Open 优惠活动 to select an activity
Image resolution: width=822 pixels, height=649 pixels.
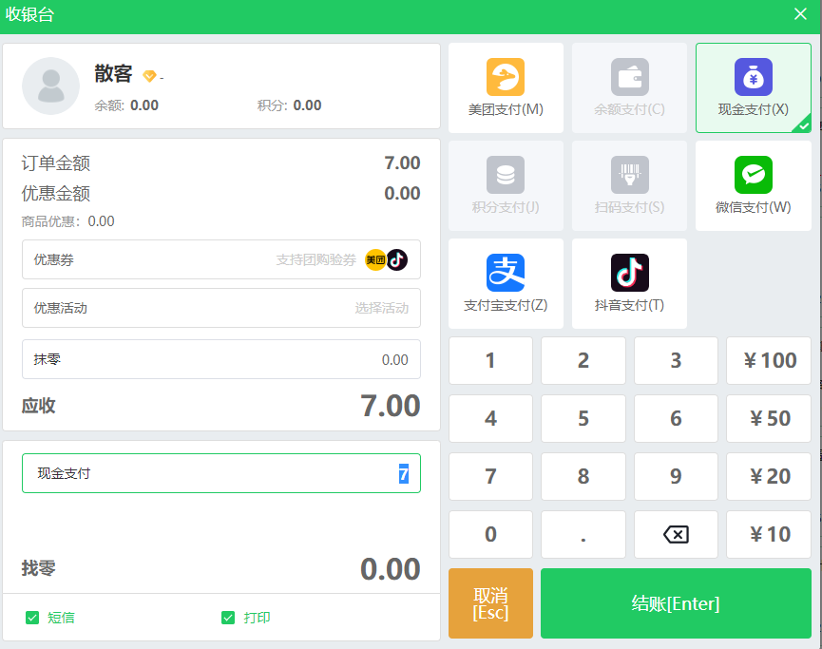[x=221, y=308]
